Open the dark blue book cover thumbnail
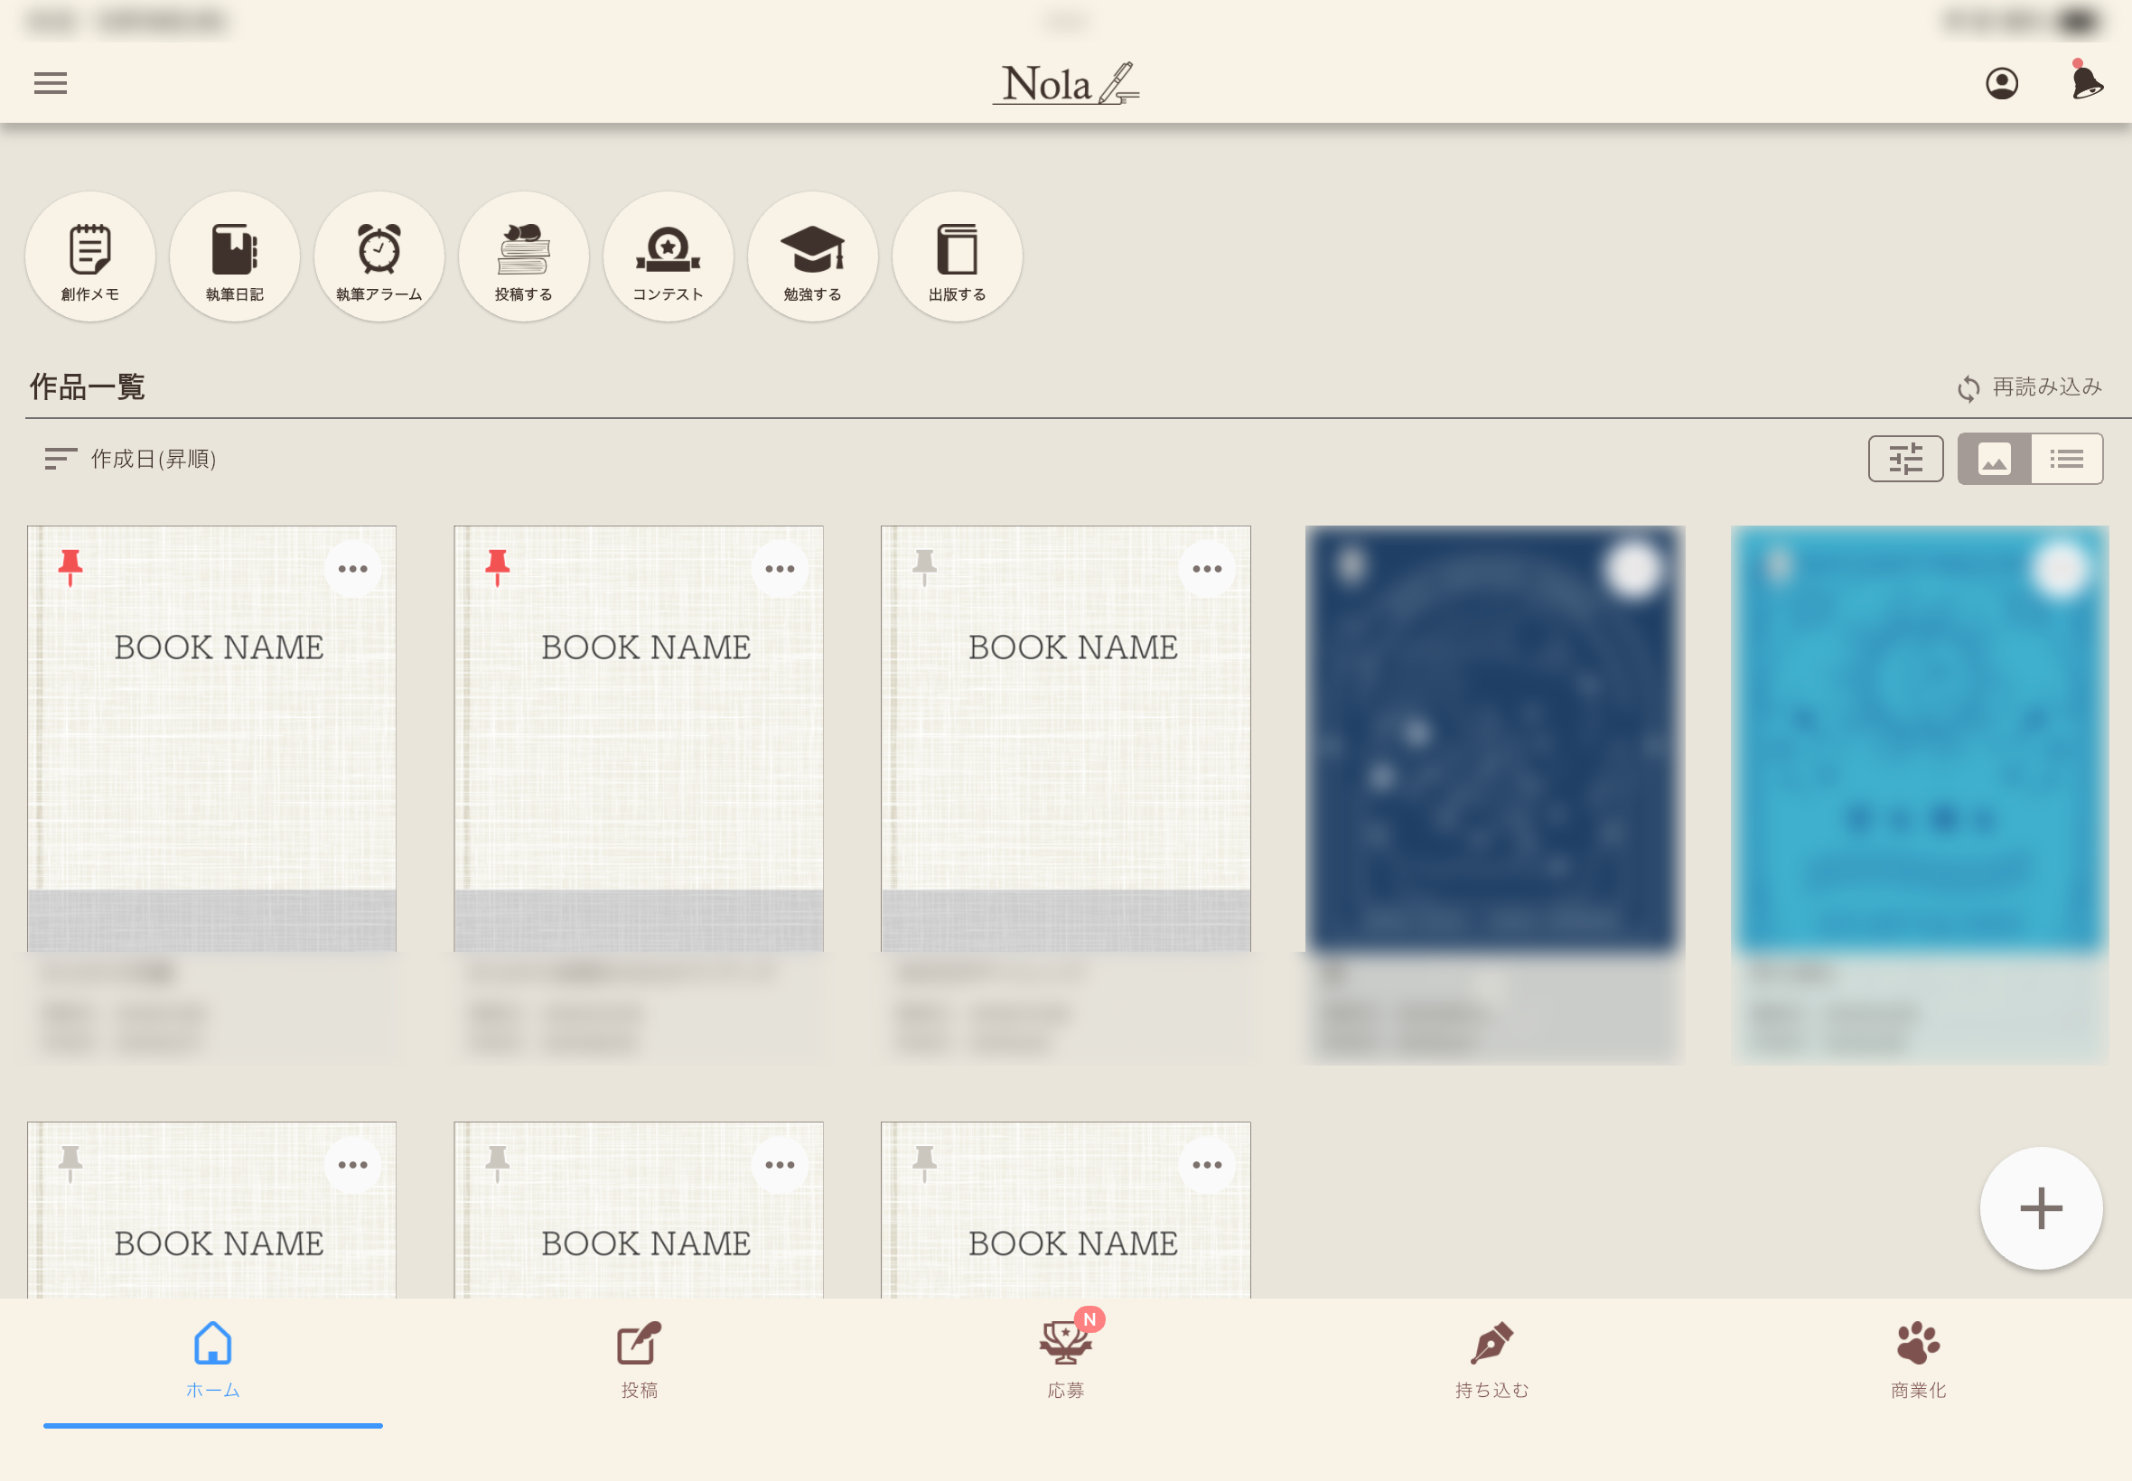Viewport: 2132px width, 1481px height. (x=1493, y=738)
